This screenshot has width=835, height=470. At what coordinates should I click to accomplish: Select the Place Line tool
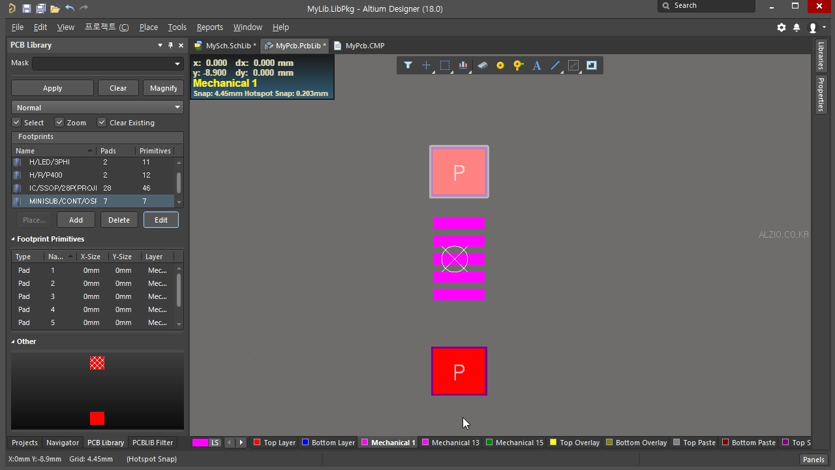pyautogui.click(x=555, y=65)
